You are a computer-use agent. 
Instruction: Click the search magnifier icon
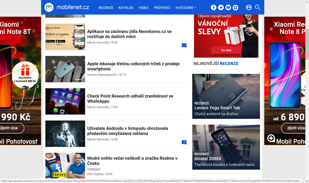tap(257, 7)
